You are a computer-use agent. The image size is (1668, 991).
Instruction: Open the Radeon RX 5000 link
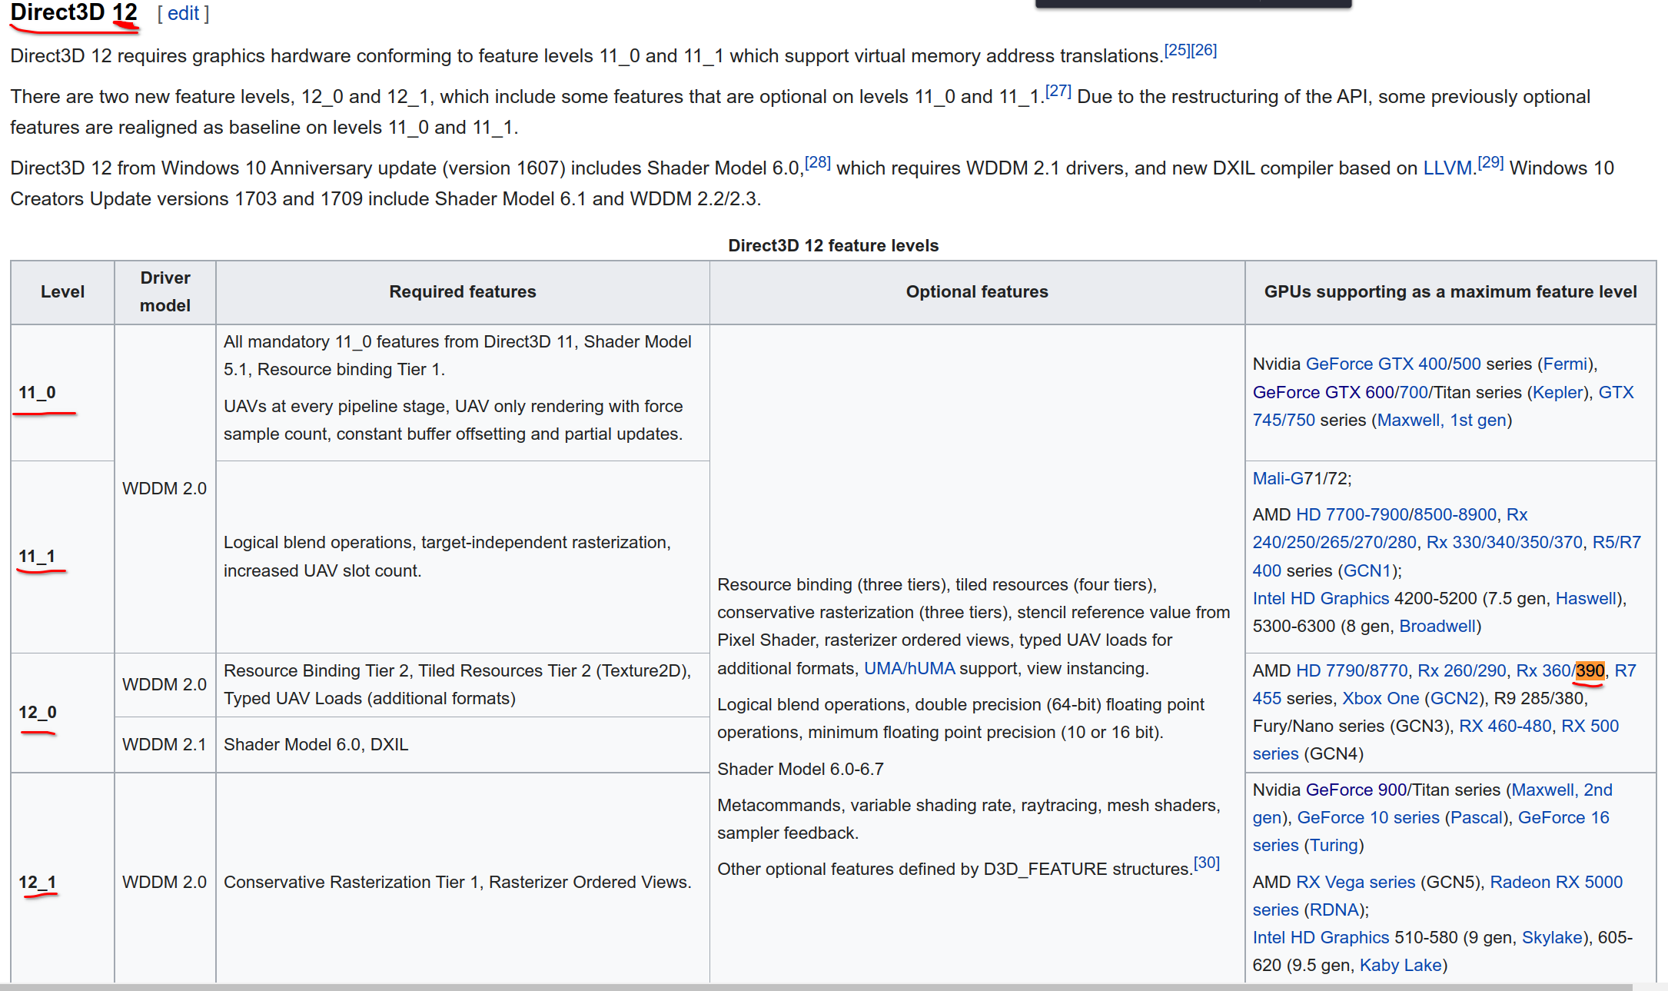tap(1557, 882)
